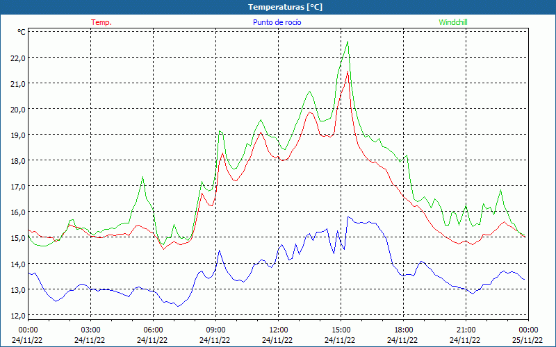Click the 18:00 time axis label

(x=404, y=330)
